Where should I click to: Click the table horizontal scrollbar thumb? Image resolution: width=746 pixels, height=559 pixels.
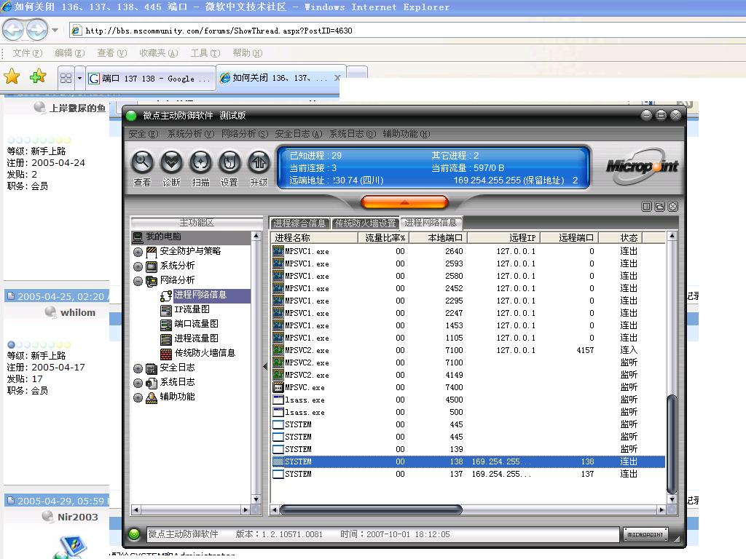(x=371, y=510)
